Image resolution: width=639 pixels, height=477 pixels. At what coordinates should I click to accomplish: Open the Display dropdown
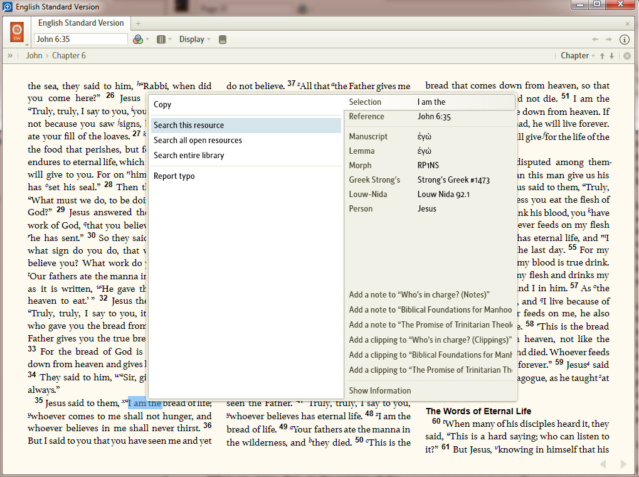[195, 39]
